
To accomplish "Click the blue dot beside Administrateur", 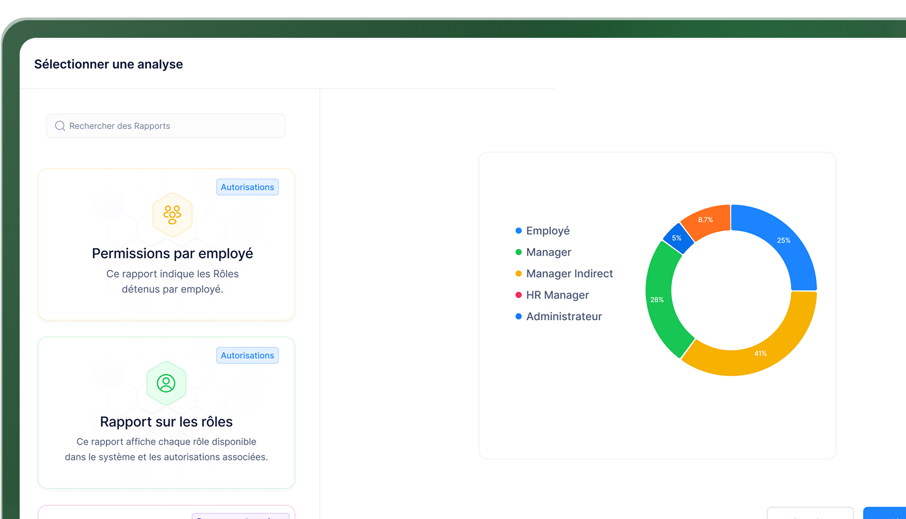I will pyautogui.click(x=518, y=316).
